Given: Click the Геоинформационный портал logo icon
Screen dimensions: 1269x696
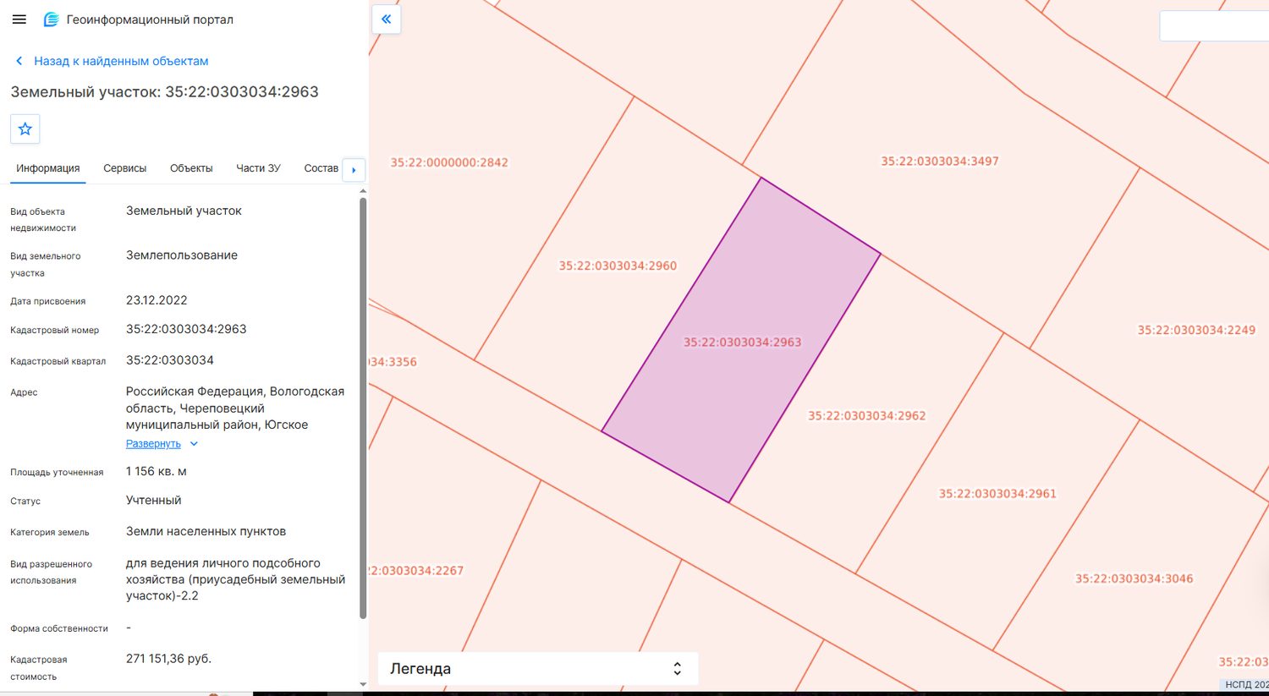Looking at the screenshot, I should (x=51, y=19).
